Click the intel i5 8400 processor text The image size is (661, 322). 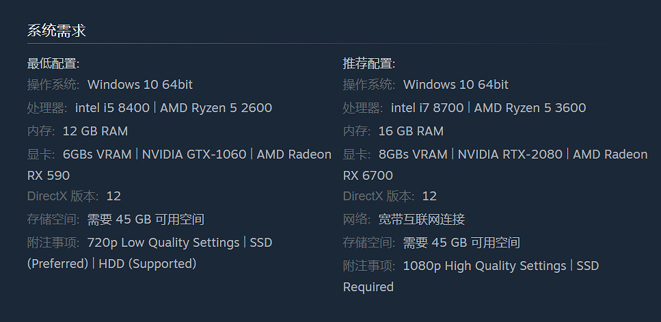tap(112, 108)
